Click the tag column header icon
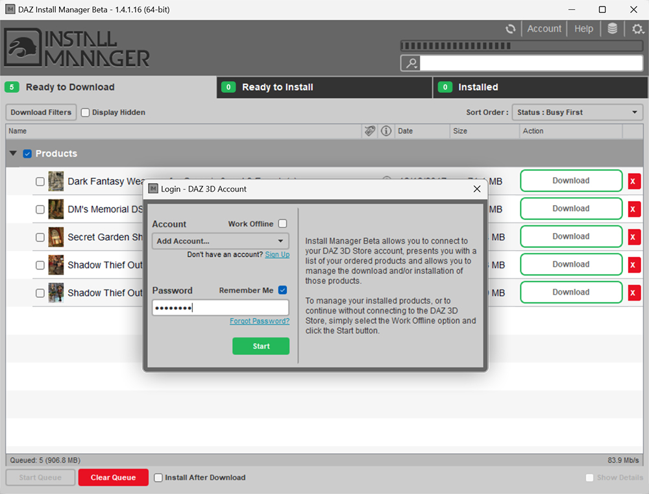The width and height of the screenshot is (649, 494). tap(370, 131)
